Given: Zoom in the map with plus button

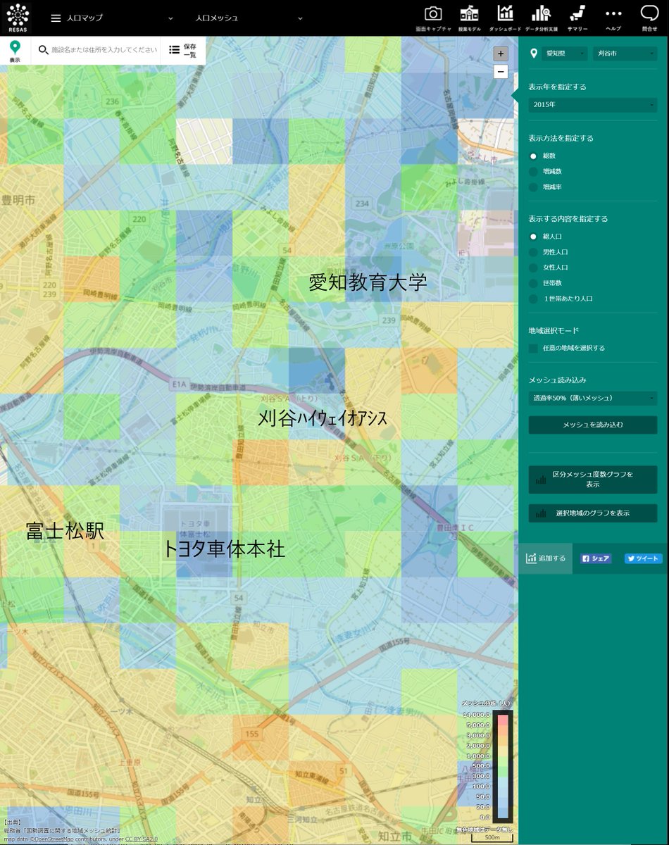Looking at the screenshot, I should coord(501,54).
